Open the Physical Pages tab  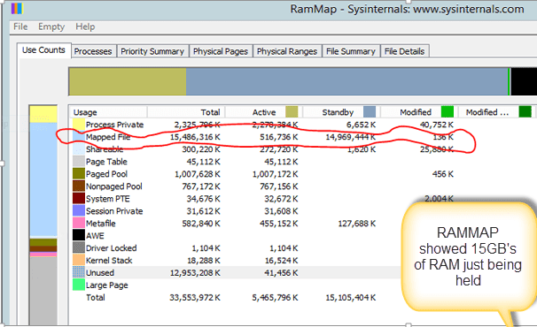point(221,51)
